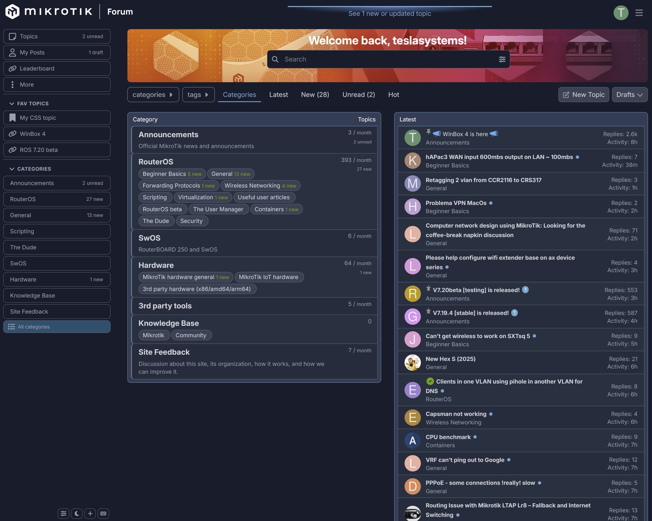Click unread badge on V7.19.4 topic
This screenshot has width=652, height=521.
(514, 312)
